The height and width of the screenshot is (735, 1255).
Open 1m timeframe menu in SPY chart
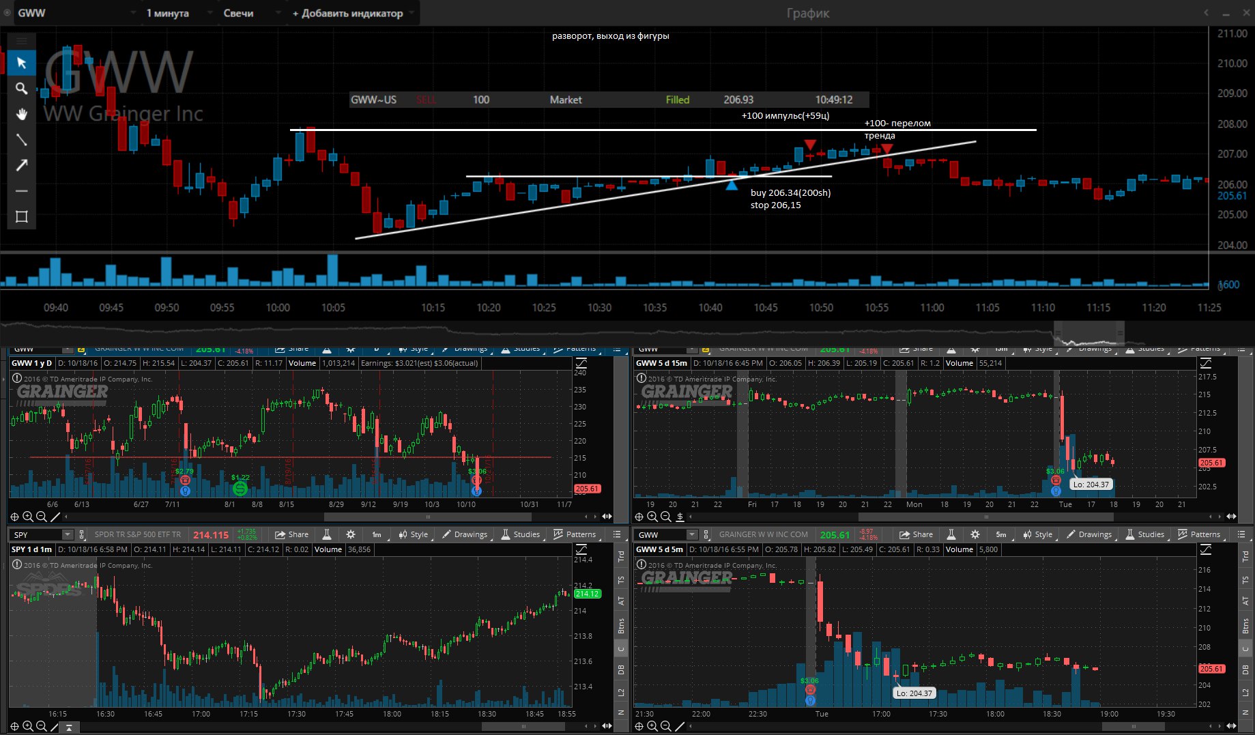point(377,534)
